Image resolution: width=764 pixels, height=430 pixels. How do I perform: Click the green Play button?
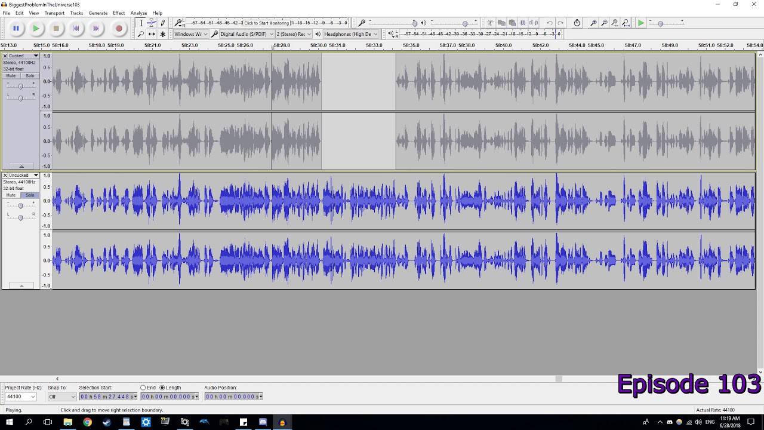pos(36,28)
